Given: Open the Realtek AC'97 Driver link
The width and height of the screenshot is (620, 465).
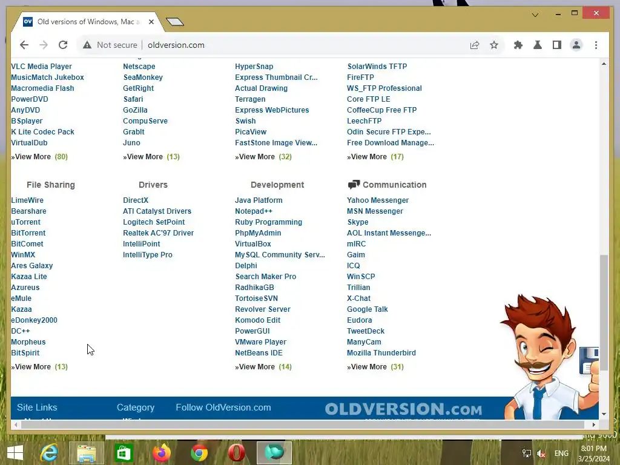Looking at the screenshot, I should pyautogui.click(x=158, y=233).
